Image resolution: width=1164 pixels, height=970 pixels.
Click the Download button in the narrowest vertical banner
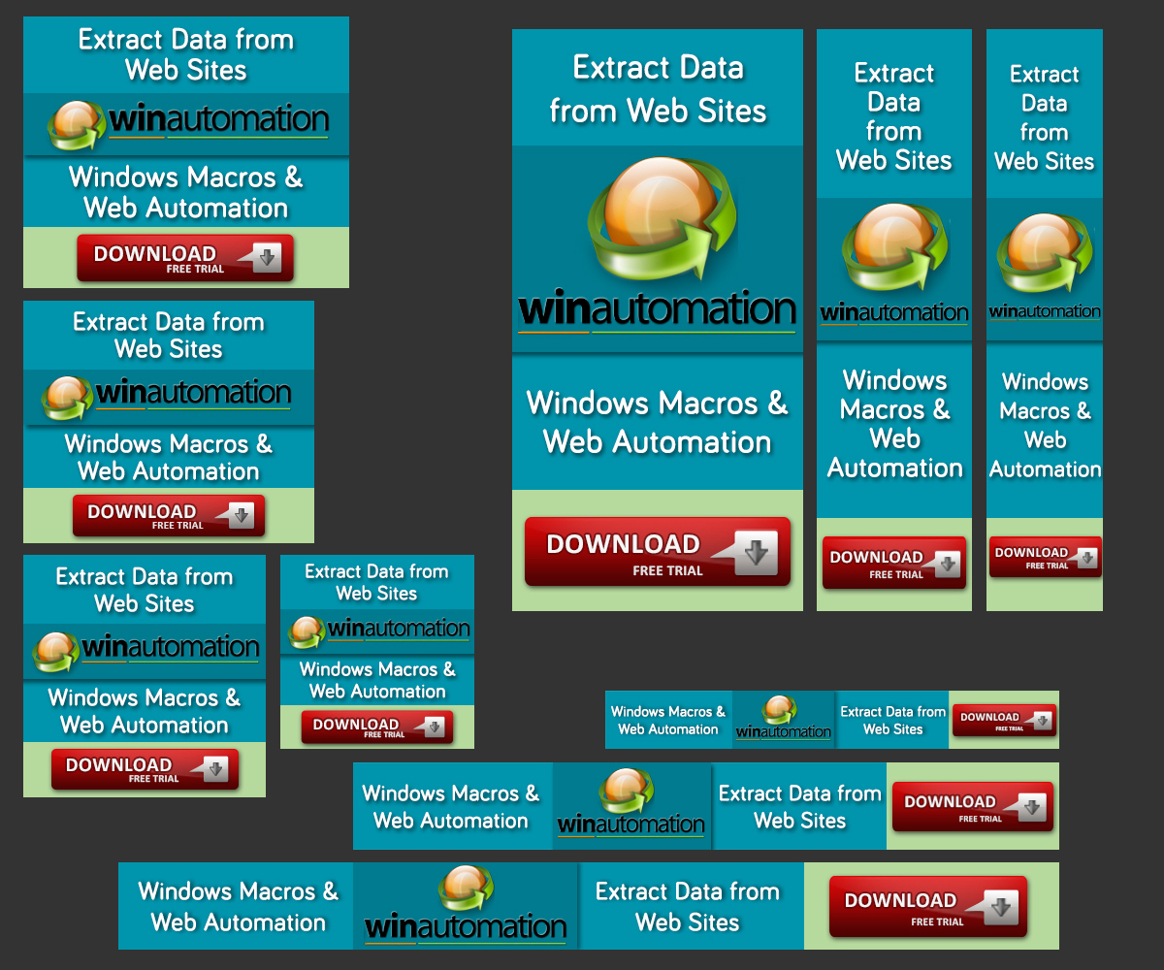pos(1046,558)
